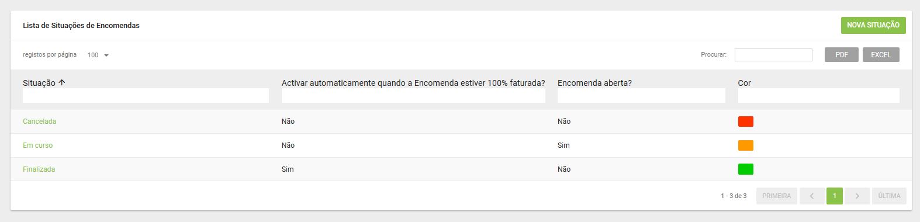The width and height of the screenshot is (920, 222).
Task: Open the Cancelada situation link
Action: pos(39,122)
